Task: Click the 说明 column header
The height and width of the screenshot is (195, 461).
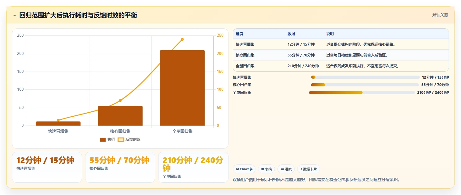Action: pyautogui.click(x=330, y=34)
